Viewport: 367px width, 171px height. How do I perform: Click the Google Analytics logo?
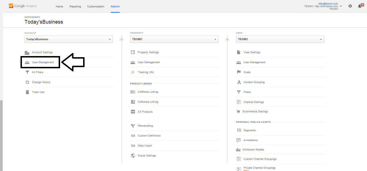(22, 6)
